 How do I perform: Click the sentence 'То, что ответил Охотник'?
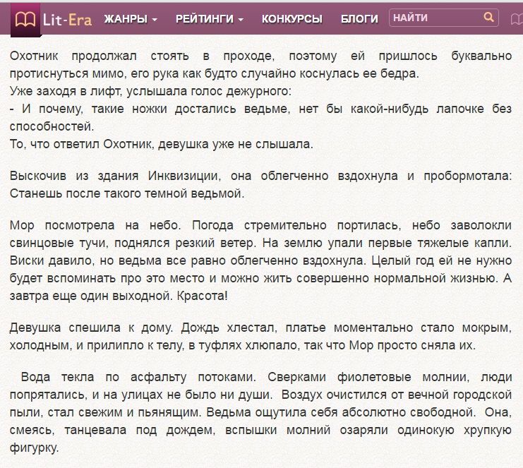[161, 143]
